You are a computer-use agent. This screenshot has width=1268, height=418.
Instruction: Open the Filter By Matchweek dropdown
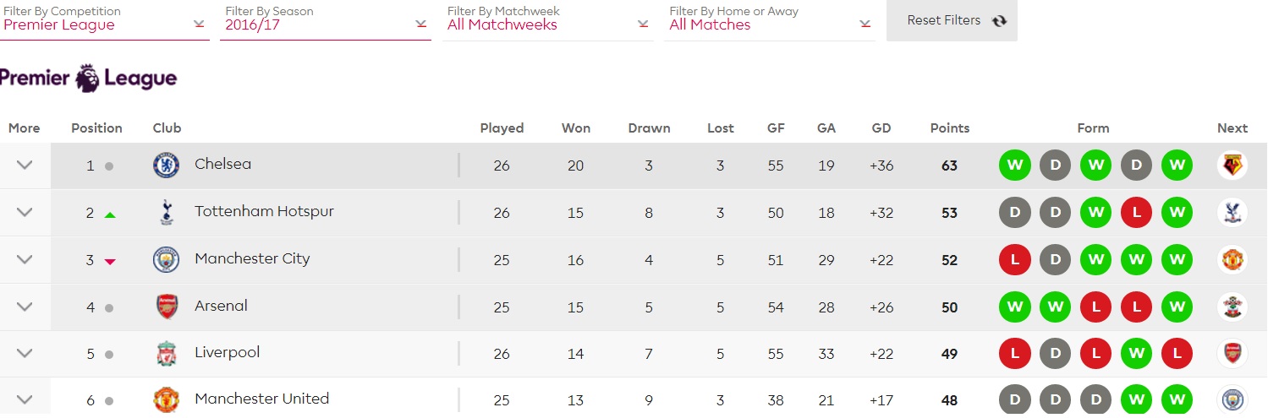tap(547, 20)
